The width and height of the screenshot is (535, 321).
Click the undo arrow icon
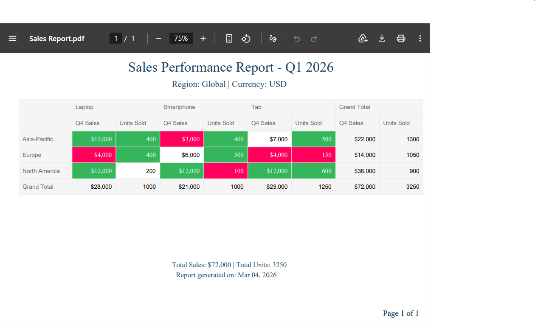click(297, 39)
